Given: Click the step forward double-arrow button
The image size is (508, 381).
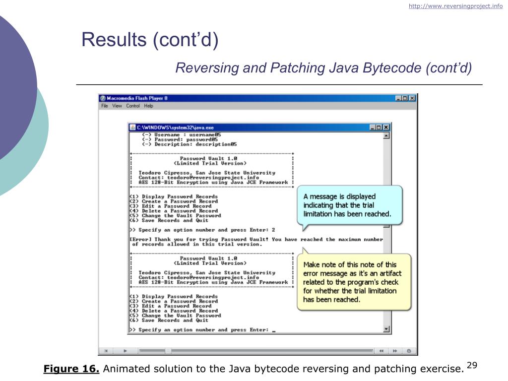Looking at the screenshot, I should 395,351.
